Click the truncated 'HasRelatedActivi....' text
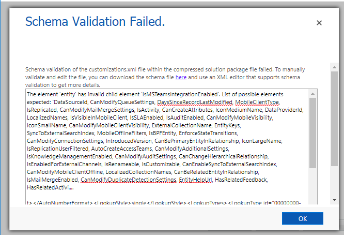Image resolution: width=344 pixels, height=235 pixels. click(50, 187)
